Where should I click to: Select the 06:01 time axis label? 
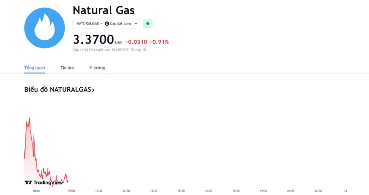37,191
